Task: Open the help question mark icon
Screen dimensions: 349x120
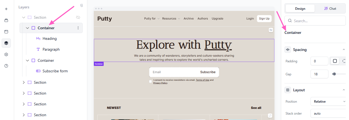Action: pyautogui.click(x=6, y=66)
